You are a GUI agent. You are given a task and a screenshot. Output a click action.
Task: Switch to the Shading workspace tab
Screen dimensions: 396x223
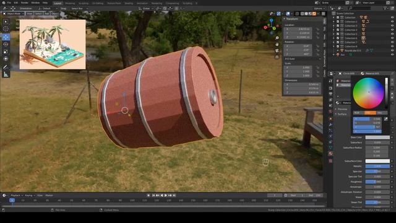click(129, 3)
